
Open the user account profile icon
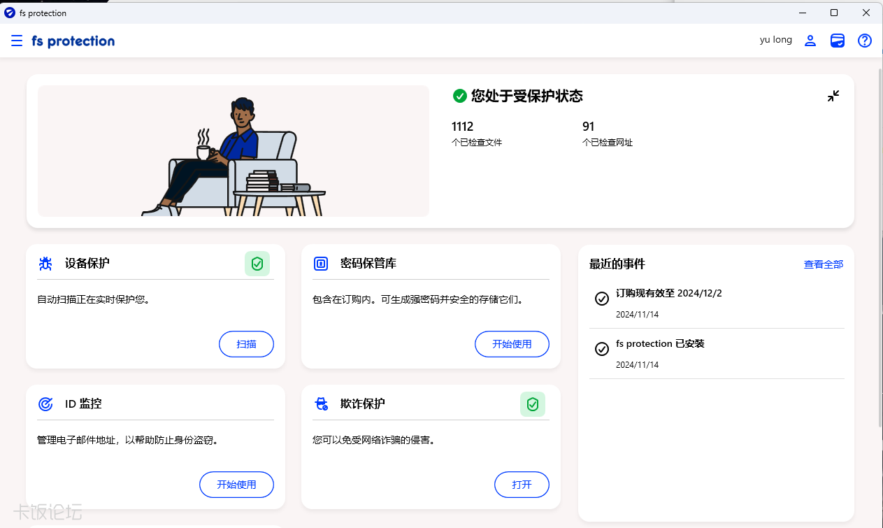tap(810, 41)
